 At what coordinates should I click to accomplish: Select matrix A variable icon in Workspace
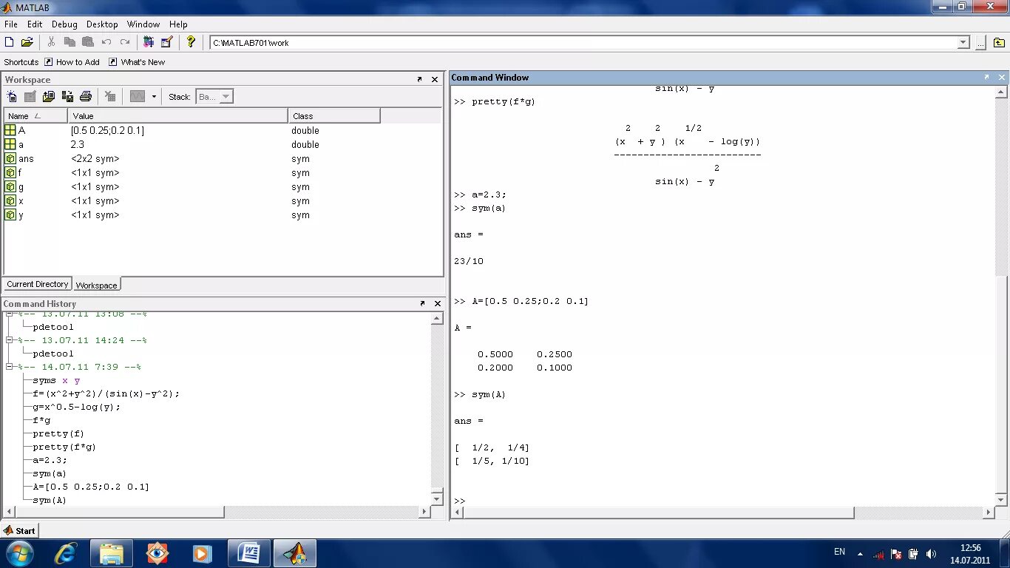tap(10, 130)
